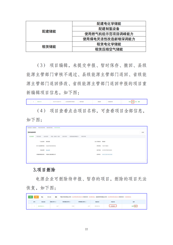173x245 pixels.
Task: Switch to the 项目信息 tab
Action: coord(39,136)
